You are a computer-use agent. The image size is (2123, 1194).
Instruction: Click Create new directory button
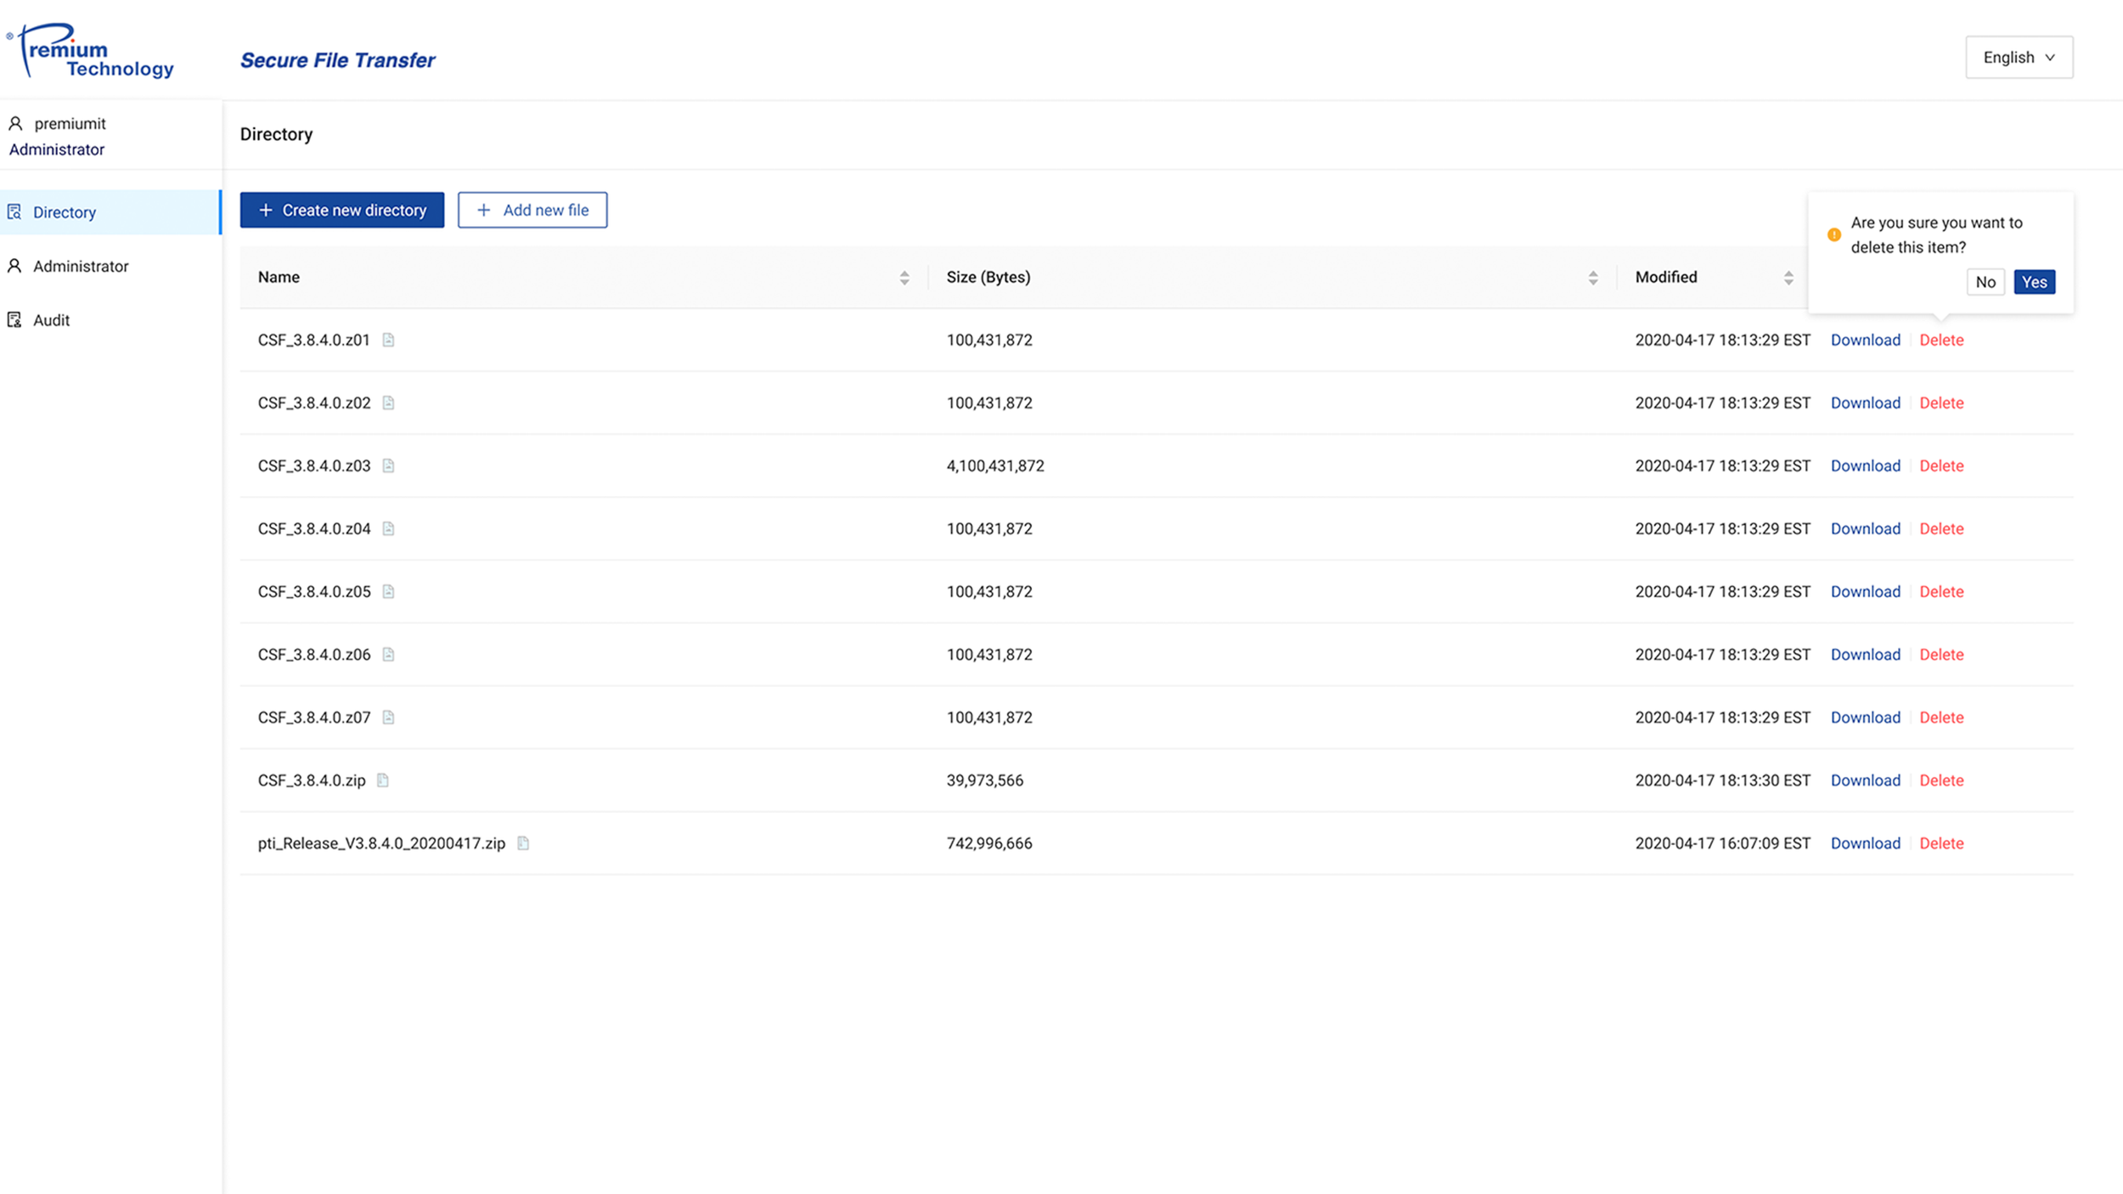click(341, 210)
